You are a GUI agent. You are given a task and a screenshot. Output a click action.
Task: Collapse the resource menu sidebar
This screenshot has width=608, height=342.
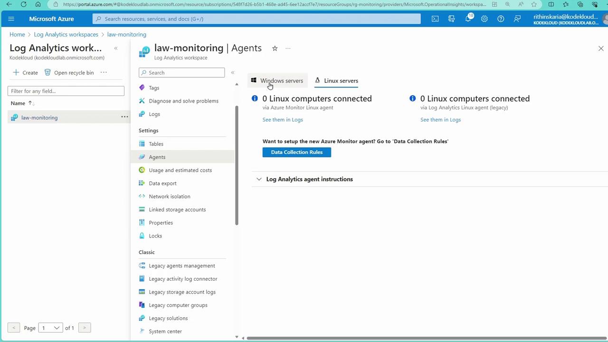click(232, 73)
